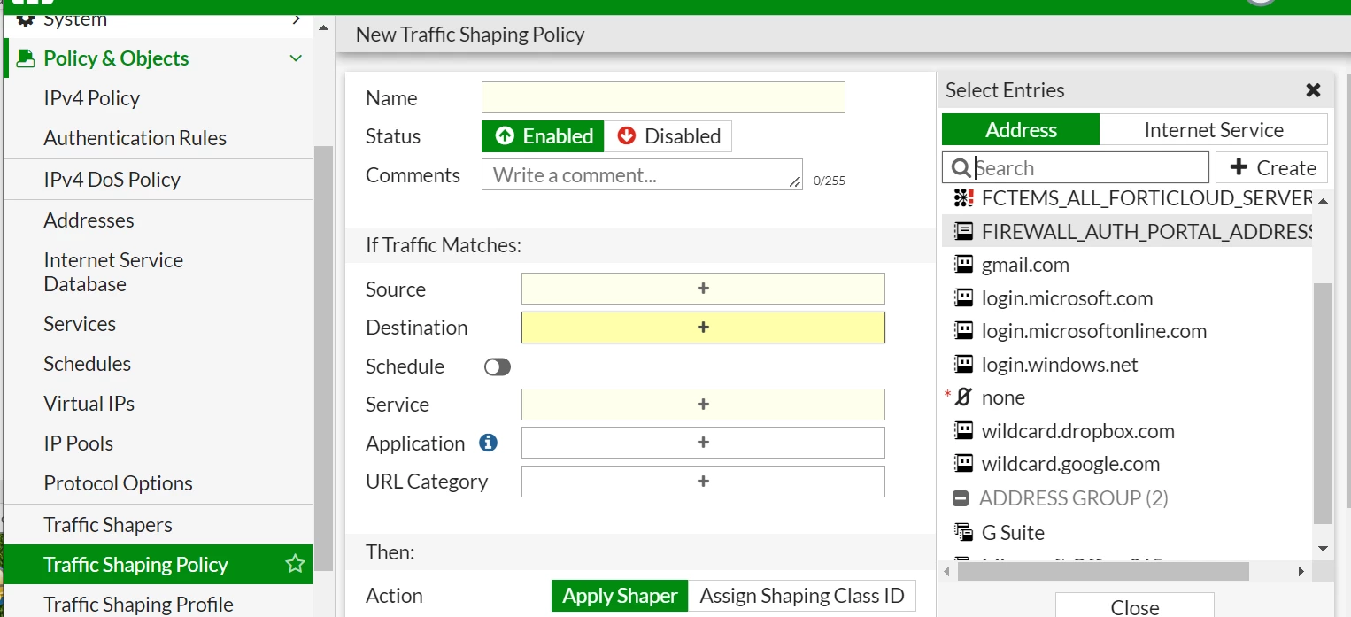
Task: Click the sidebar vertical scrollbar
Action: 324,359
